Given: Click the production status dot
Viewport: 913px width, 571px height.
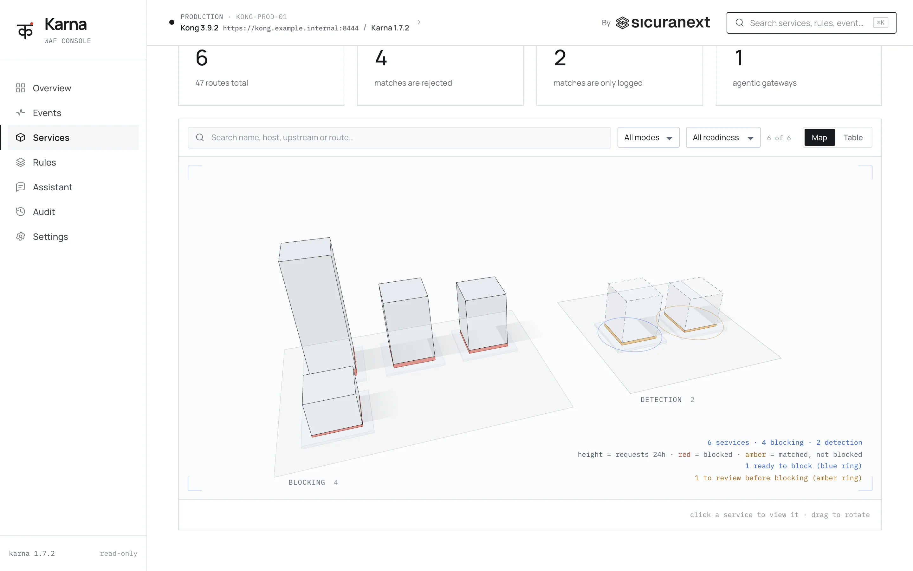Looking at the screenshot, I should point(172,22).
